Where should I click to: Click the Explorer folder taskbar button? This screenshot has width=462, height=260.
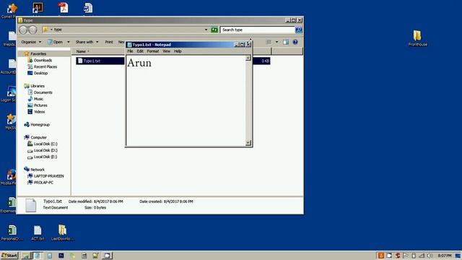(x=26, y=256)
